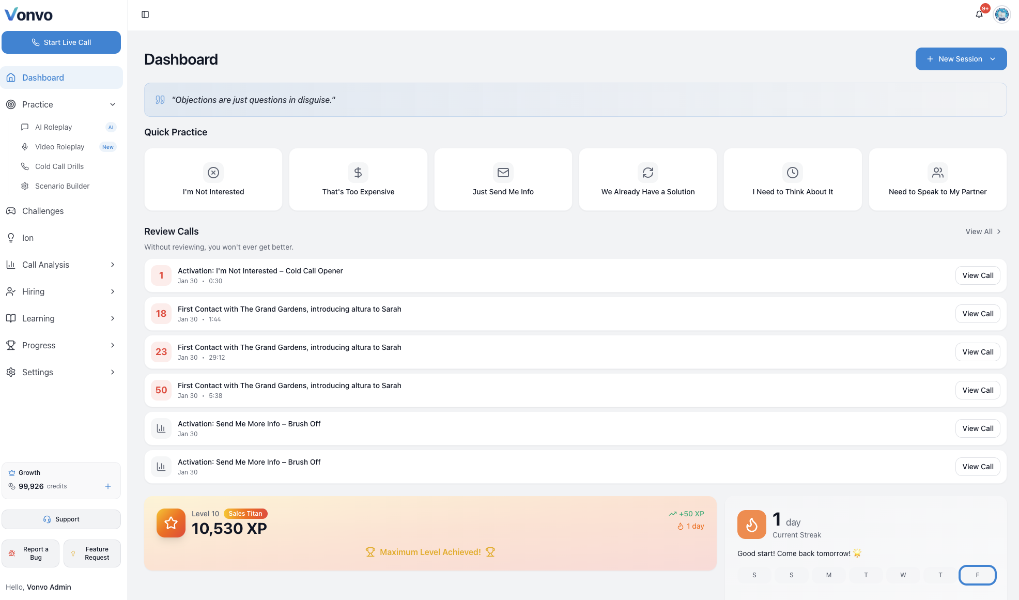
Task: Open the Ion section in the sidebar
Action: pos(27,238)
